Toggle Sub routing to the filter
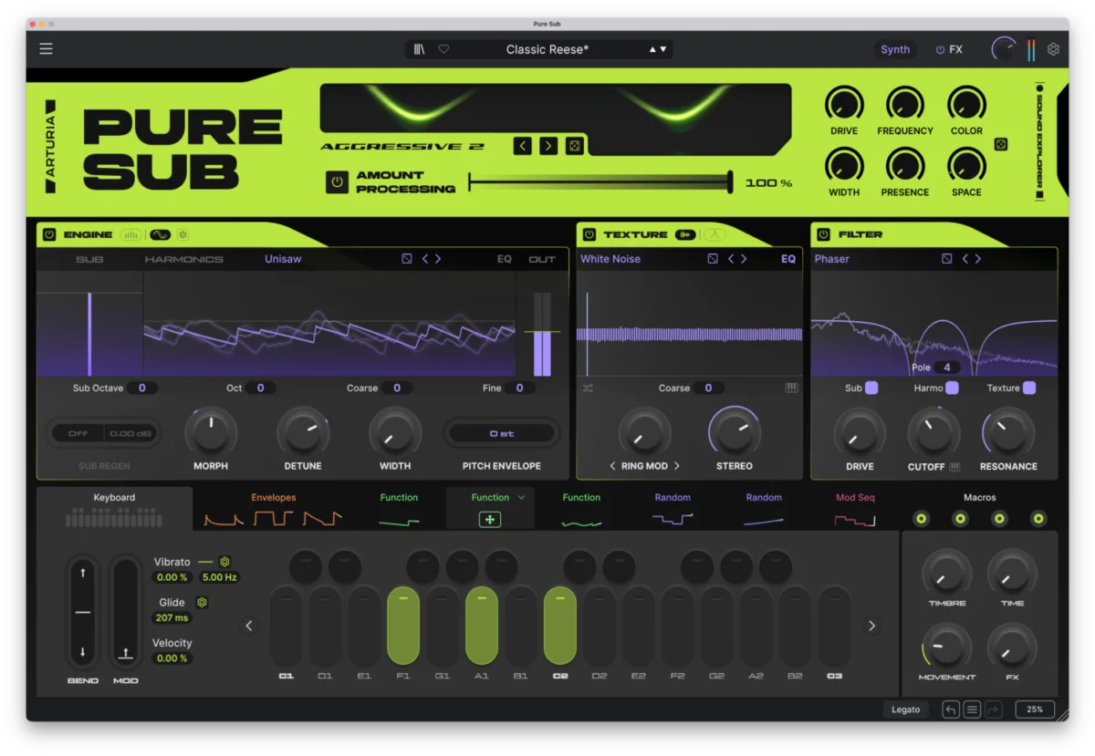The width and height of the screenshot is (1095, 756). pyautogui.click(x=871, y=388)
